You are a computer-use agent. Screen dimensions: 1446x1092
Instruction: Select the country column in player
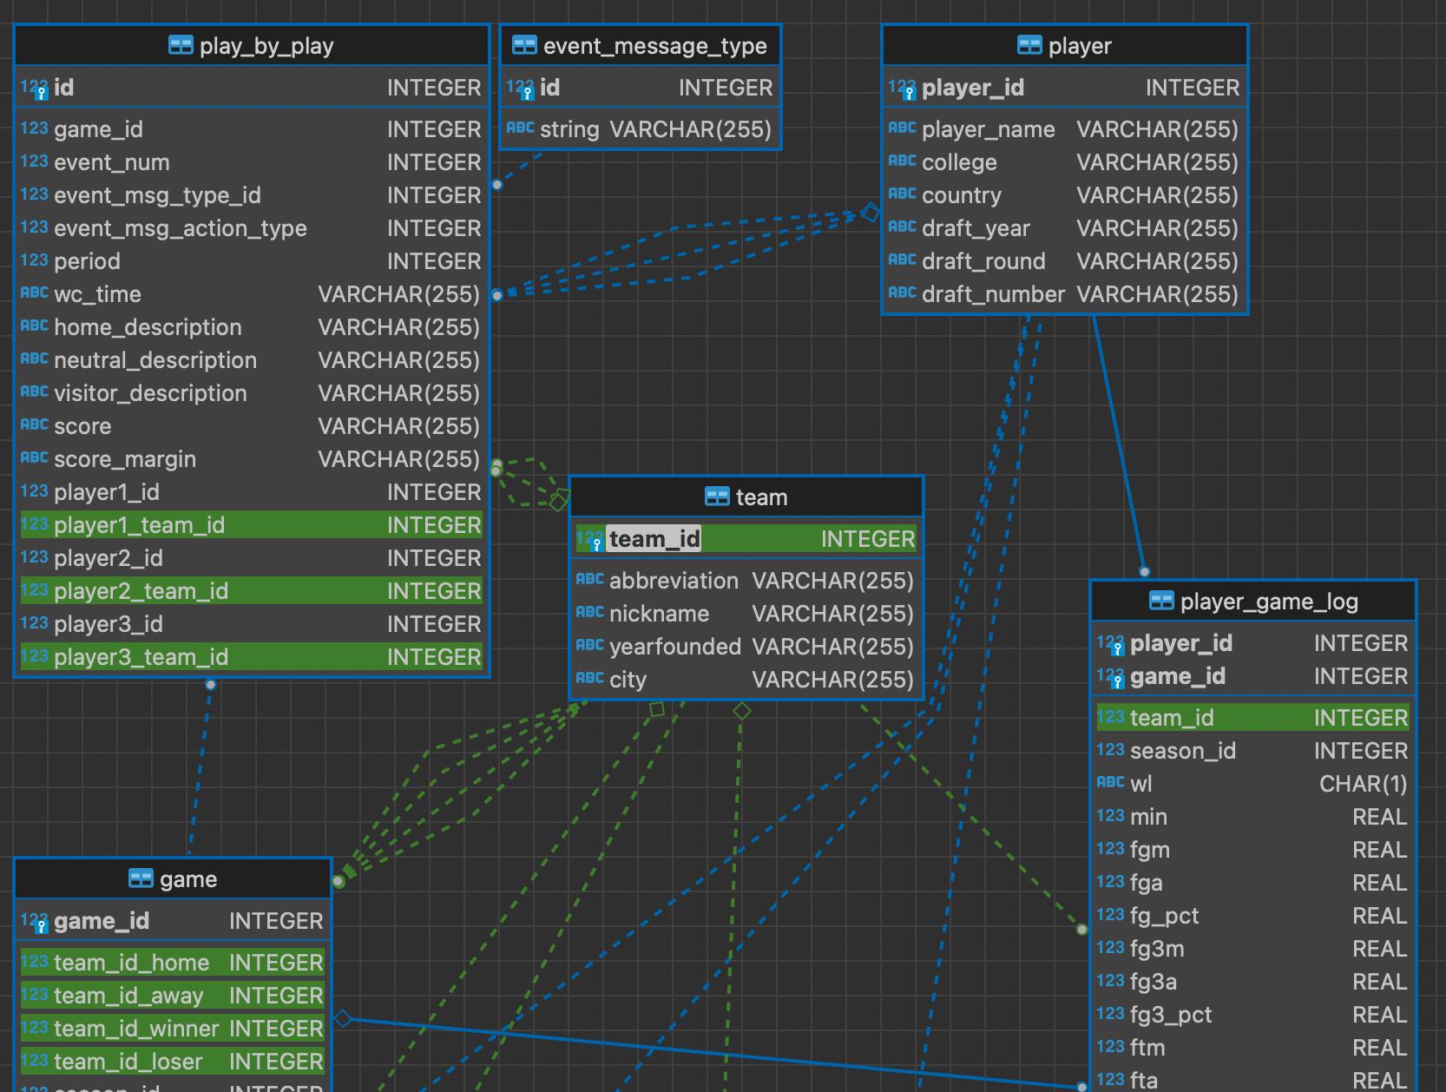(x=1064, y=195)
